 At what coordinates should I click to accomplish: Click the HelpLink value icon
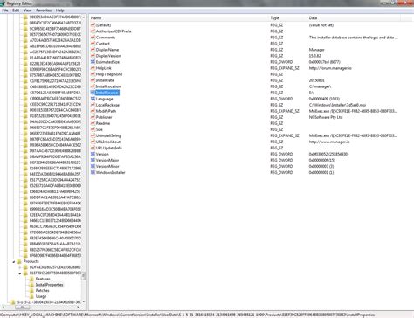tap(93, 68)
